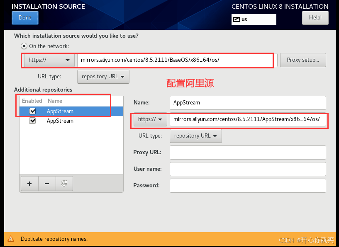
Task: Click the warning icon in bottom bar
Action: click(12, 239)
